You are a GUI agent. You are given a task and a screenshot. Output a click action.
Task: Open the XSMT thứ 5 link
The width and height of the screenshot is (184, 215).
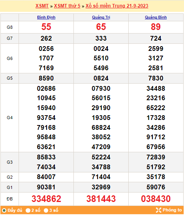[67, 6]
